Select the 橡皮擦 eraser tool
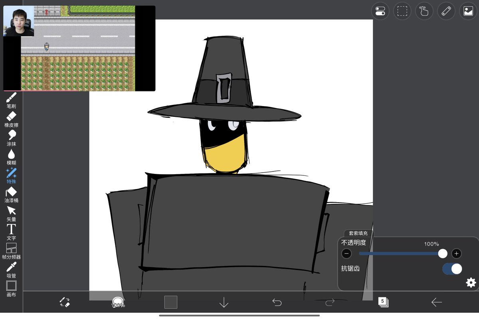Viewport: 479px width, 319px height. [x=11, y=119]
